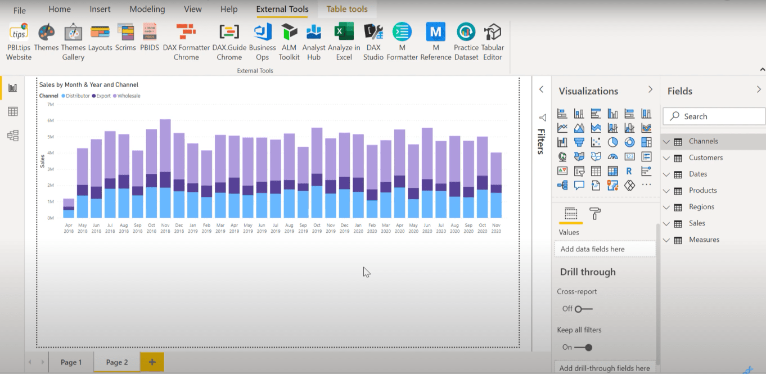Select the funnel visual

[x=579, y=142]
